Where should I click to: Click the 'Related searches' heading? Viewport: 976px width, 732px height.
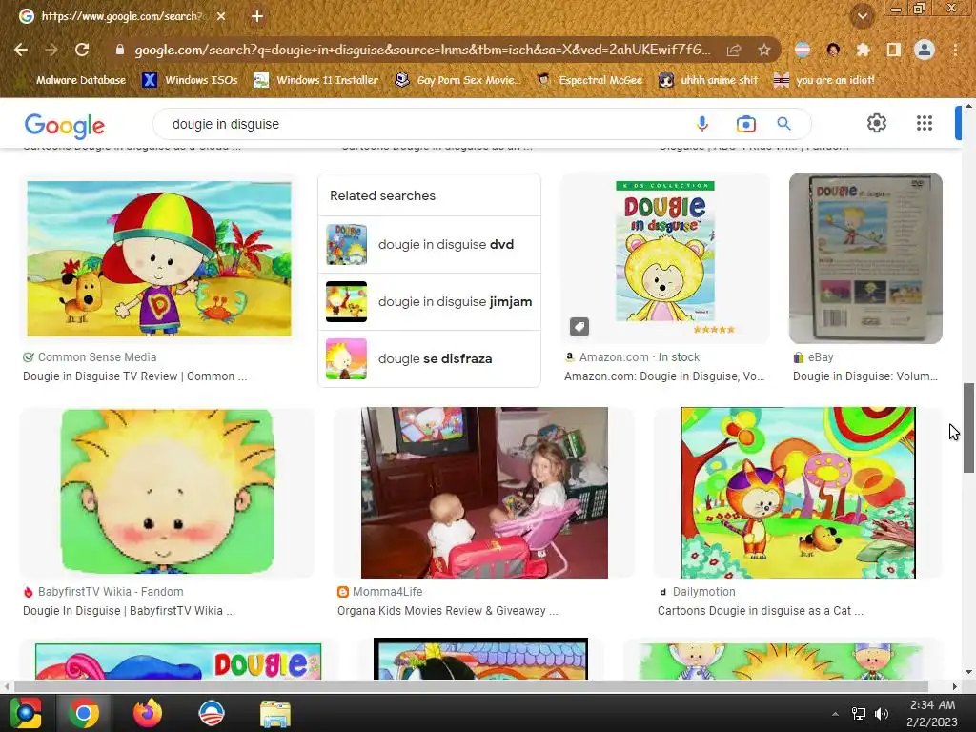click(382, 195)
